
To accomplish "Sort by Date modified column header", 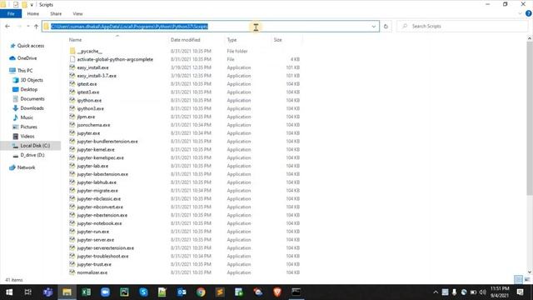I will point(185,40).
